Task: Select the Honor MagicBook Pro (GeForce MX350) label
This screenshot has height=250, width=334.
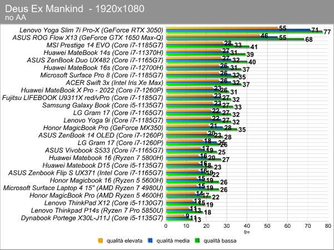Action: click(x=103, y=128)
